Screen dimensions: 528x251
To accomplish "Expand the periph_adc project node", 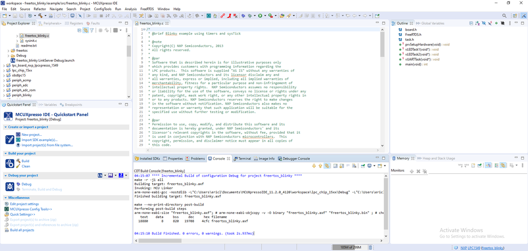I will 3,85.
